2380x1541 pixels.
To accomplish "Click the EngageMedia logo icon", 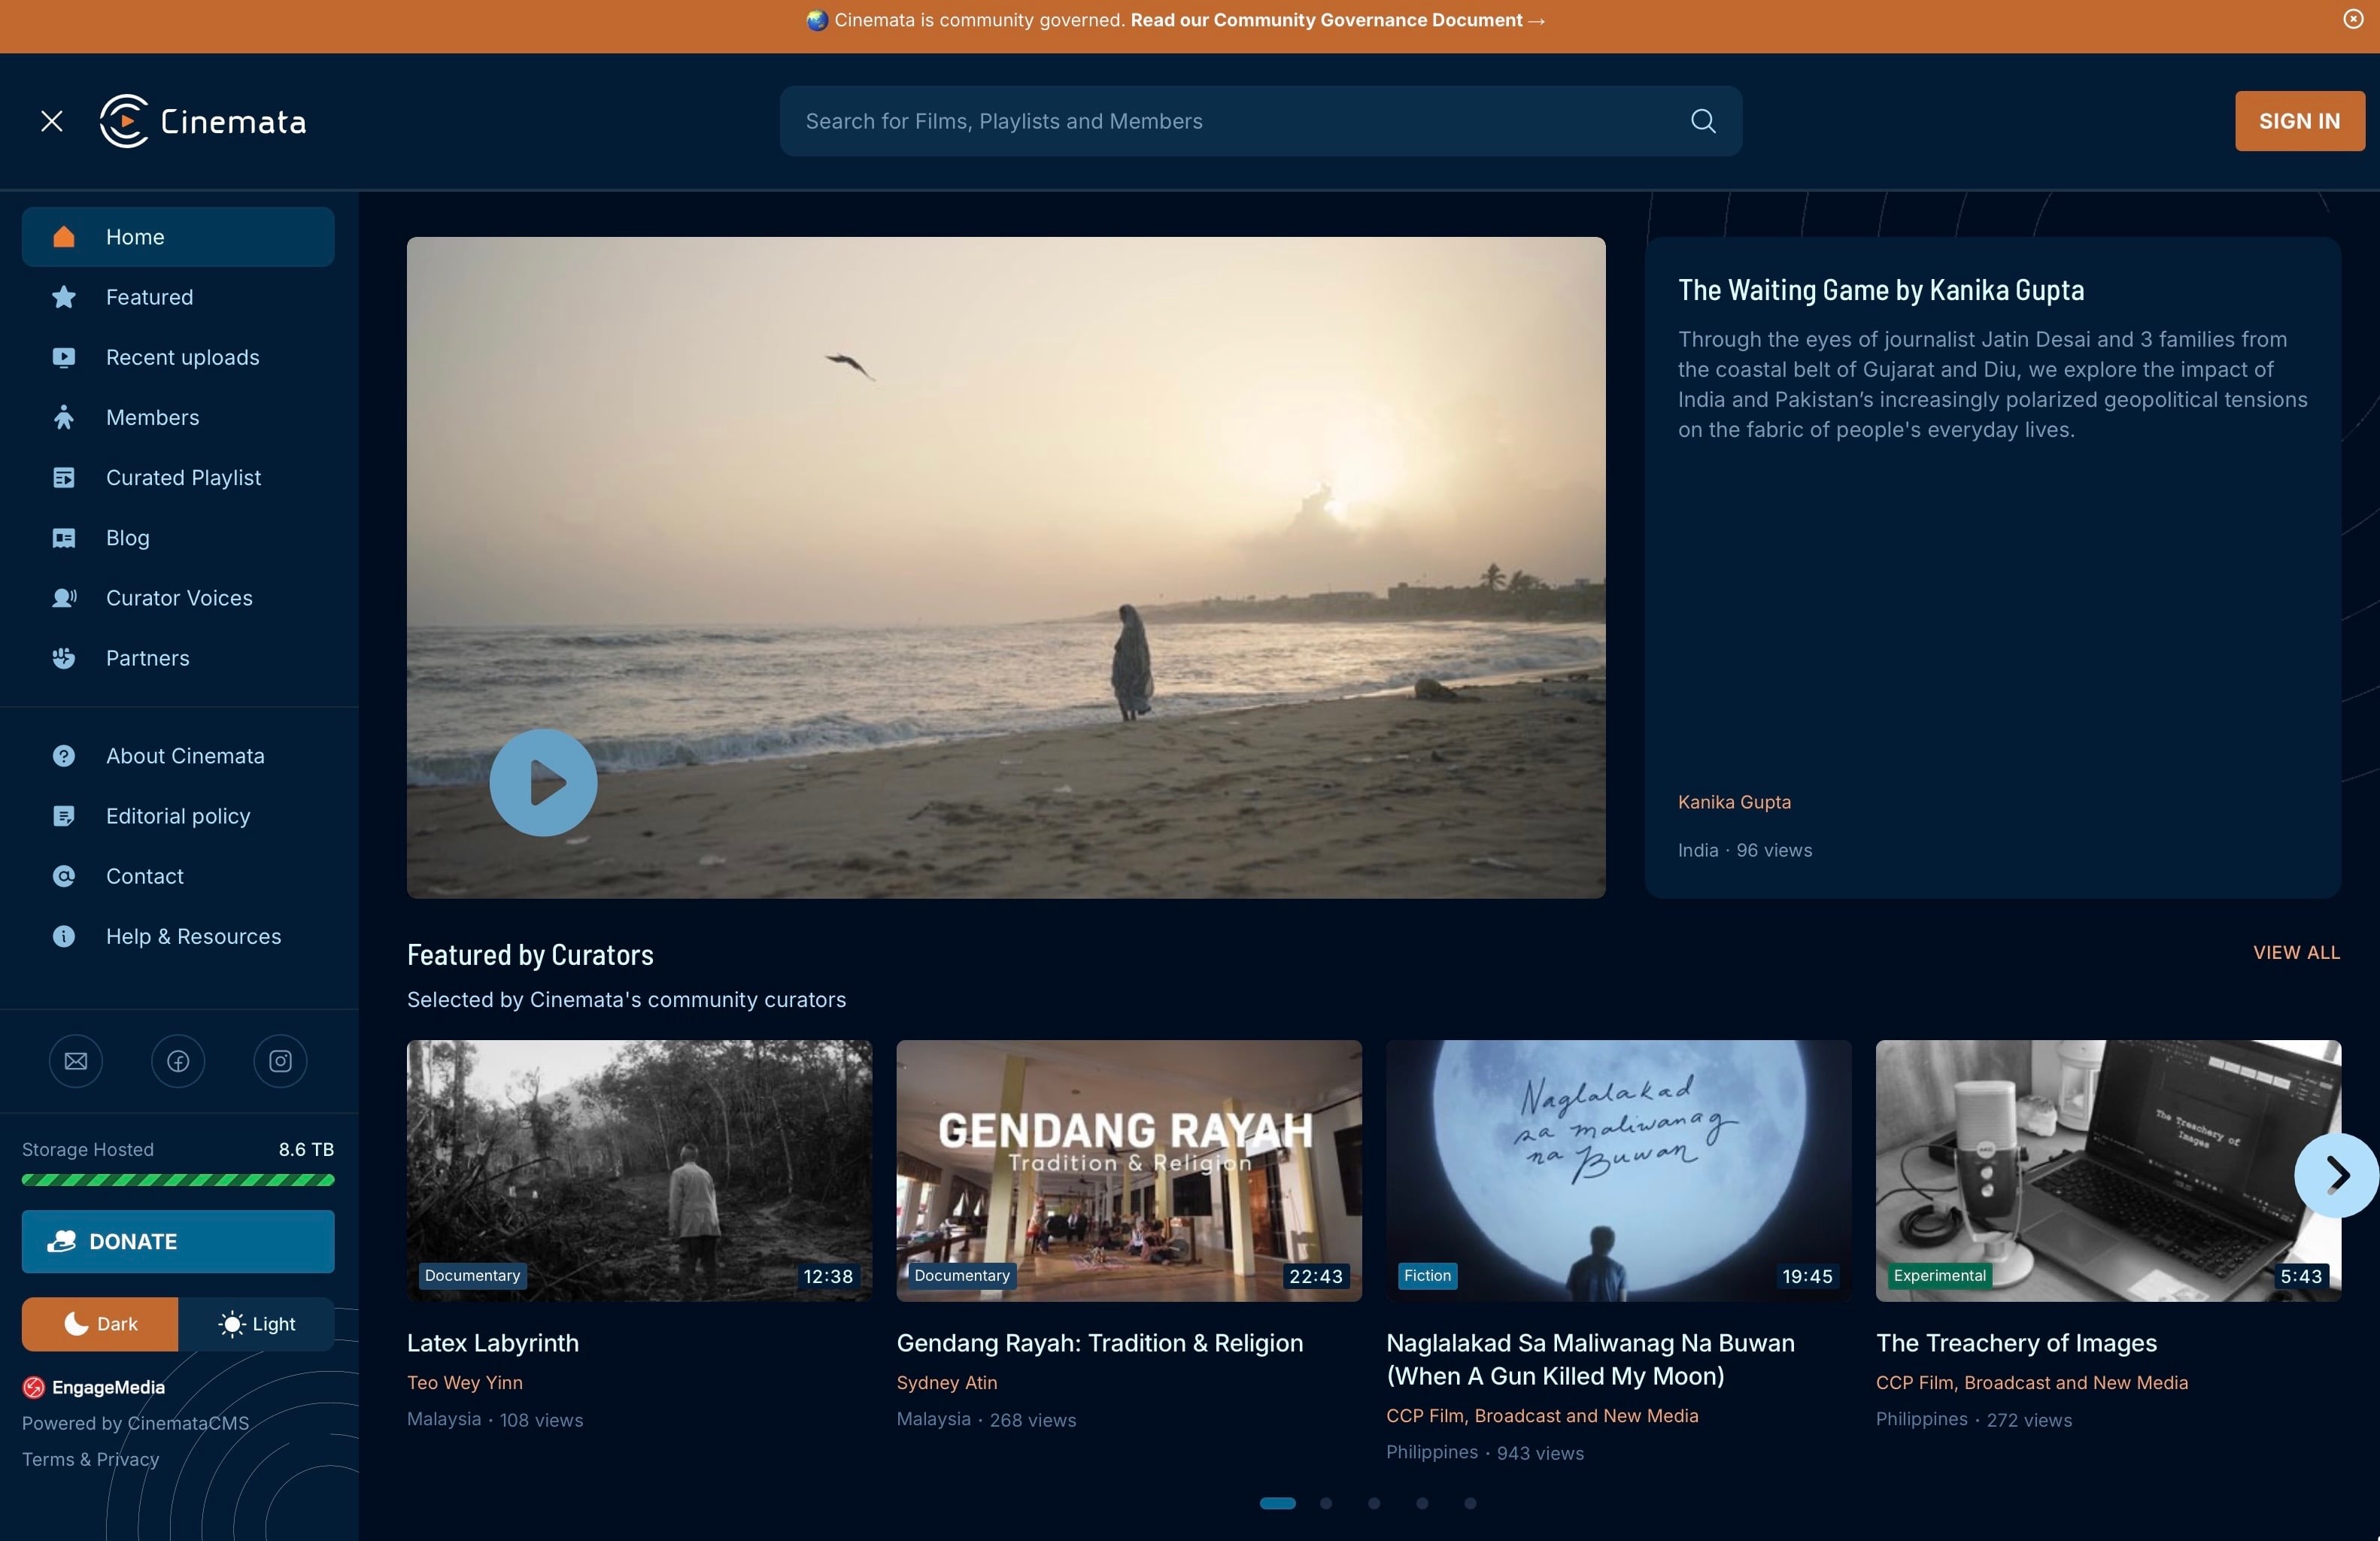I will (x=34, y=1387).
